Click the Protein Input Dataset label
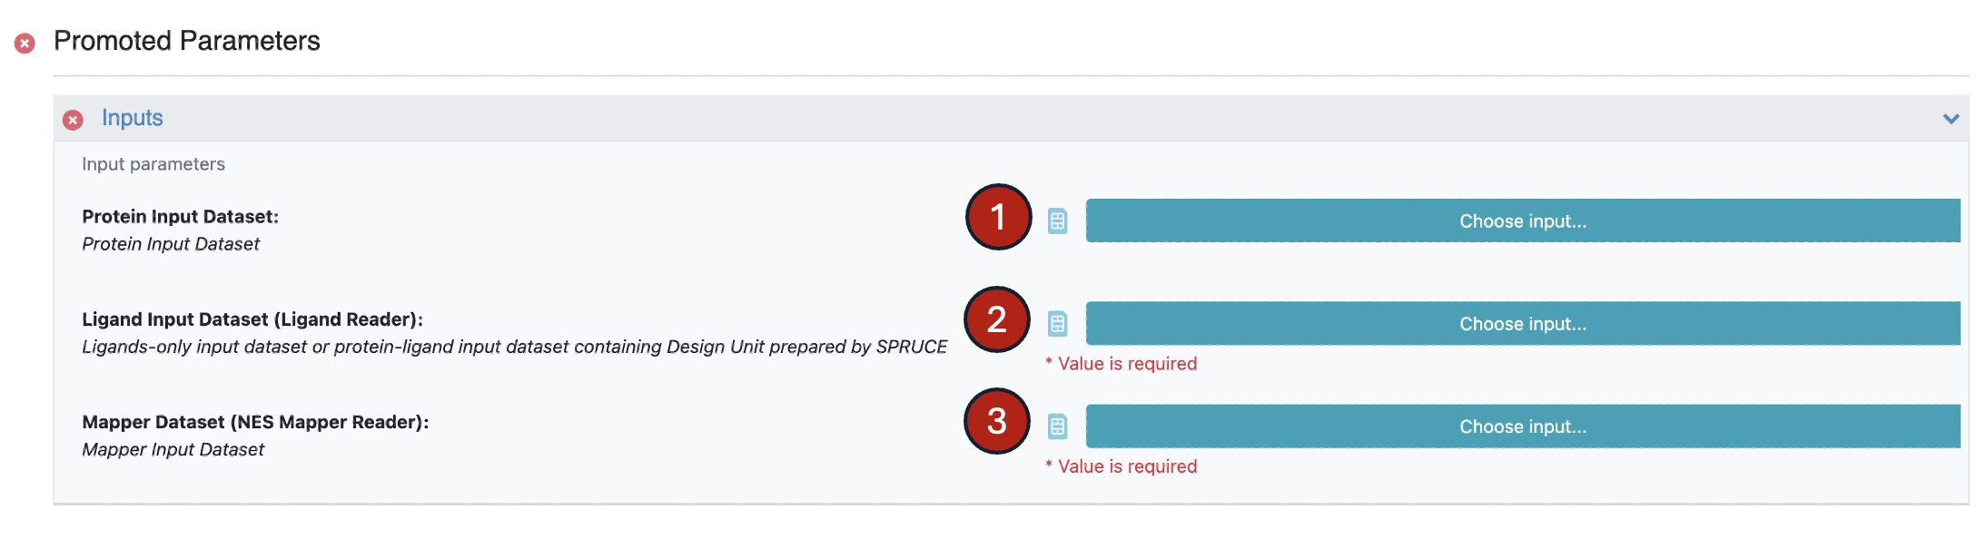The width and height of the screenshot is (1987, 539). pyautogui.click(x=180, y=217)
